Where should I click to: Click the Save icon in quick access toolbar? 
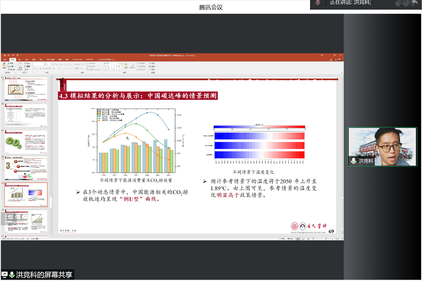click(5, 55)
